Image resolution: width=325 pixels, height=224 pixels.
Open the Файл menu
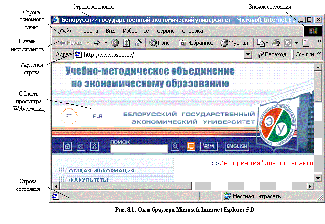pos(66,31)
